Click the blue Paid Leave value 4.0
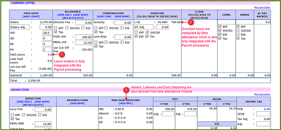Viewport: 281px width, 130px height. click(x=50, y=54)
